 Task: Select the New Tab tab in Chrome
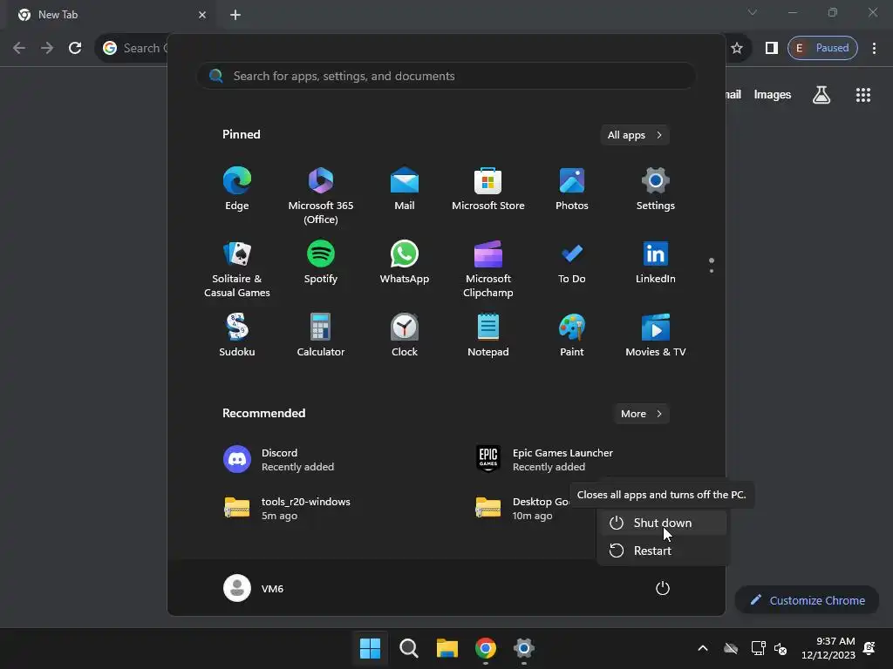[111, 15]
